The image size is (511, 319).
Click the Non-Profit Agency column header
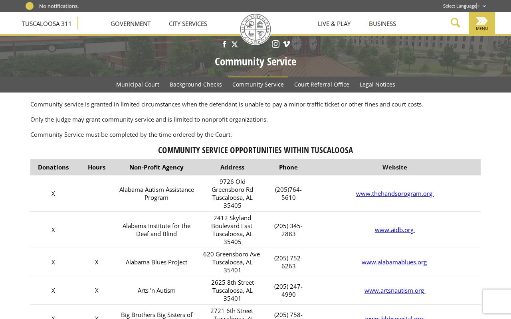pyautogui.click(x=156, y=167)
